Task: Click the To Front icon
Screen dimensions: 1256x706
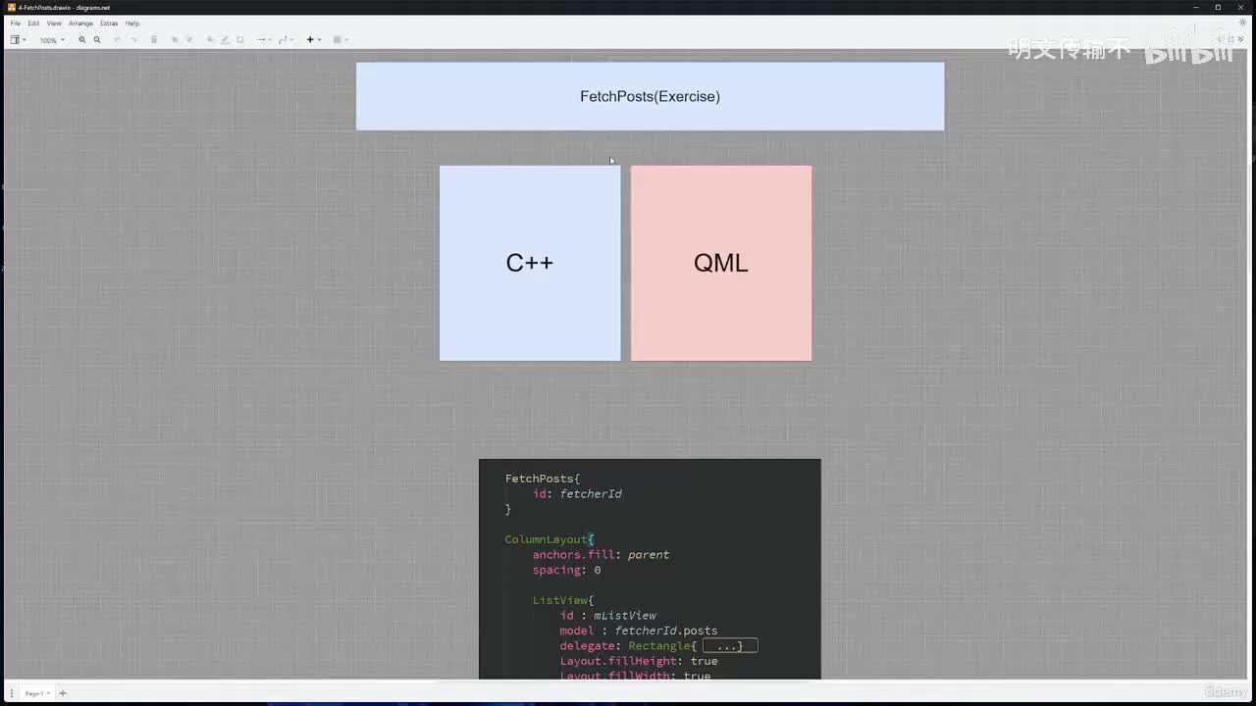Action: (175, 40)
